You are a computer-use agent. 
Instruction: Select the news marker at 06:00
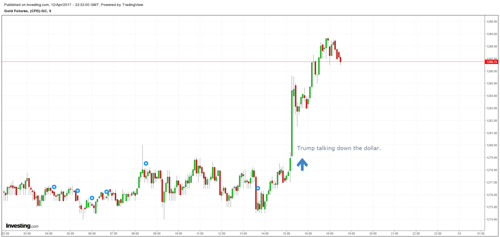coord(92,198)
